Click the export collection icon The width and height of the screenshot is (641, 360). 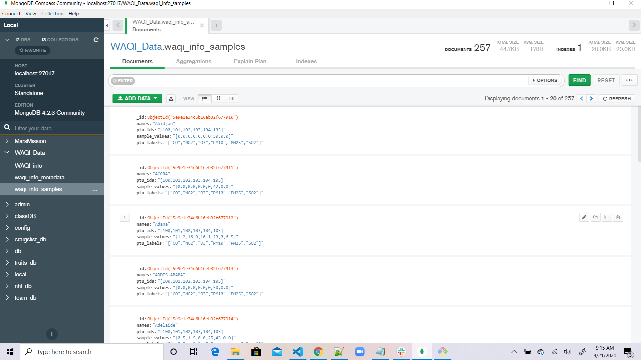(171, 99)
